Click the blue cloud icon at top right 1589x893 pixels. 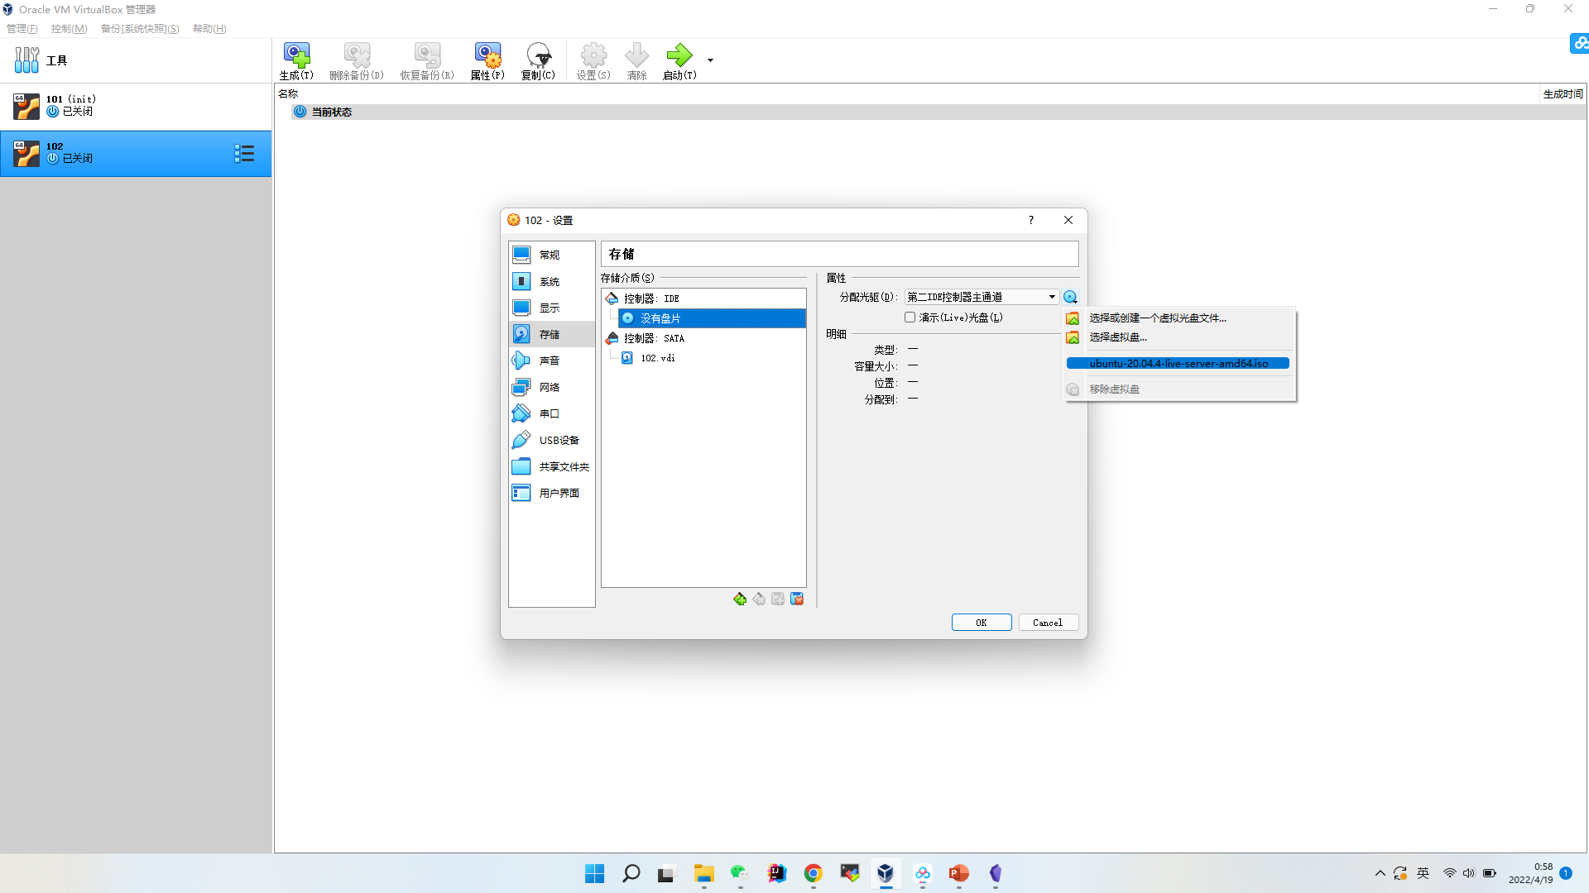point(1579,44)
